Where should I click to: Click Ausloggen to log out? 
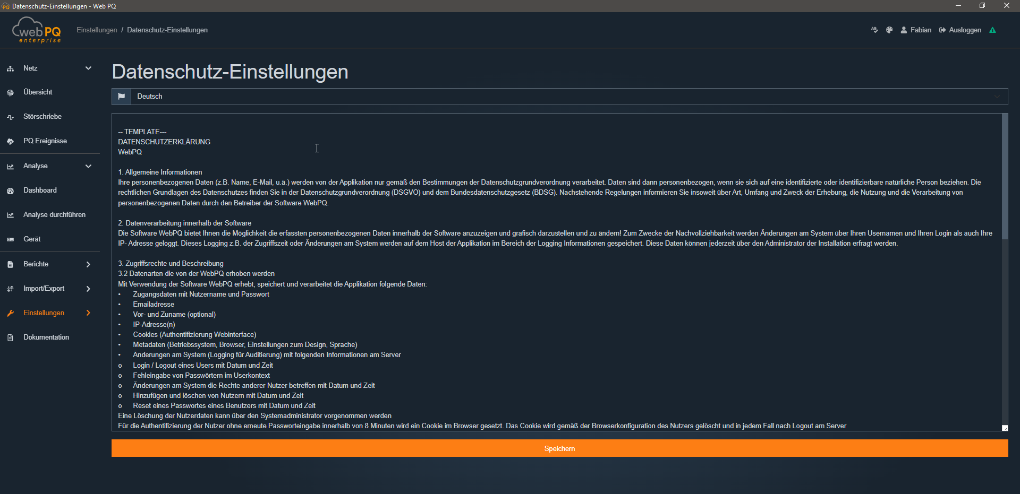click(x=960, y=30)
